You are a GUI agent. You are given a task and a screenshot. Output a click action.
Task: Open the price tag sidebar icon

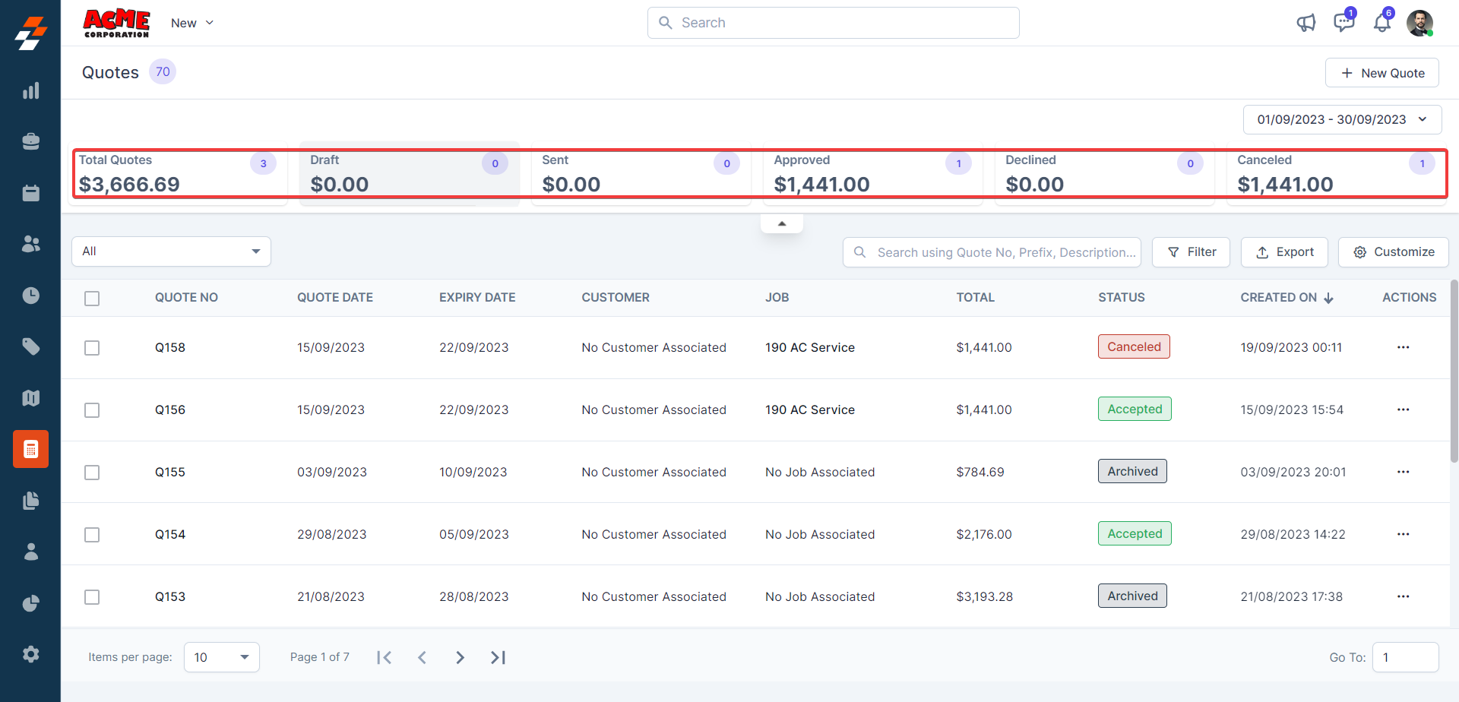[30, 347]
